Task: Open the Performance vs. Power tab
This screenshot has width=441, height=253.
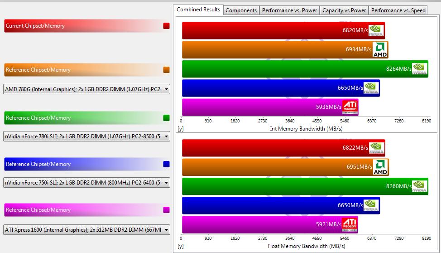Action: tap(289, 10)
